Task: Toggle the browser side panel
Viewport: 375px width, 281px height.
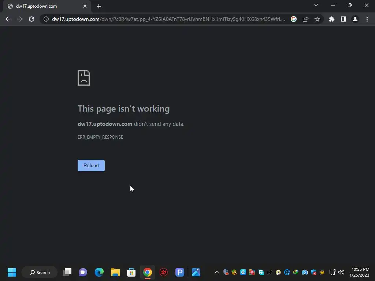Action: point(344,19)
